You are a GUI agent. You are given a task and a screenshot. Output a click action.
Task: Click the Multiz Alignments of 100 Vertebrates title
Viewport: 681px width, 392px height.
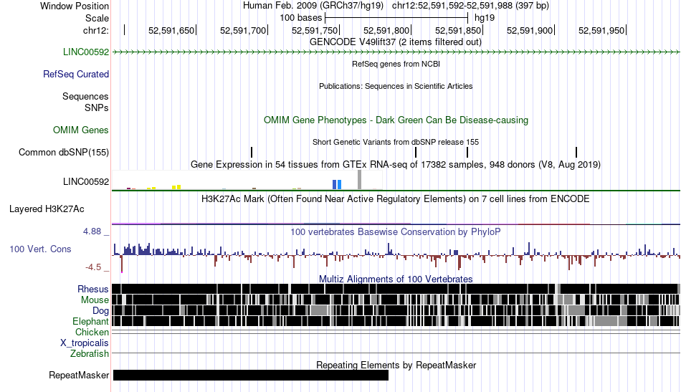pos(396,279)
